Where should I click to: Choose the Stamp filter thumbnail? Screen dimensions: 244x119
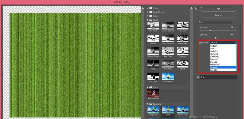(182, 64)
